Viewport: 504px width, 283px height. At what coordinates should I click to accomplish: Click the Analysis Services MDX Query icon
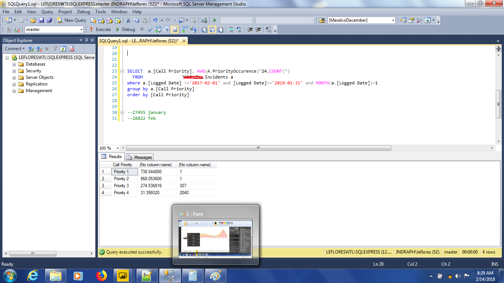(101, 20)
